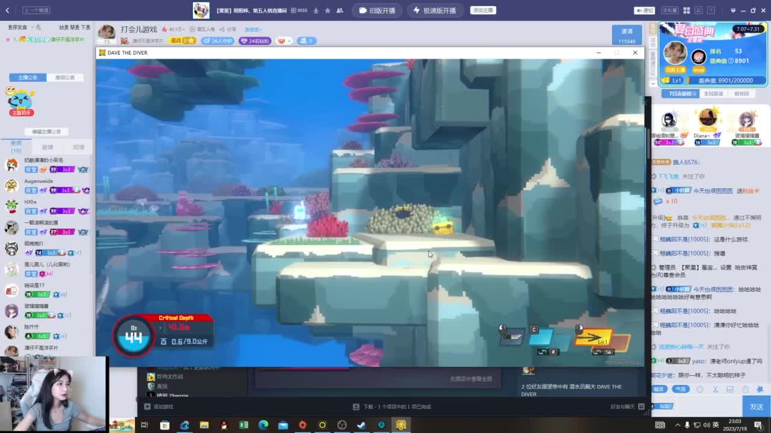Open Steam downloads status at bottom
771x433 pixels.
pos(392,407)
